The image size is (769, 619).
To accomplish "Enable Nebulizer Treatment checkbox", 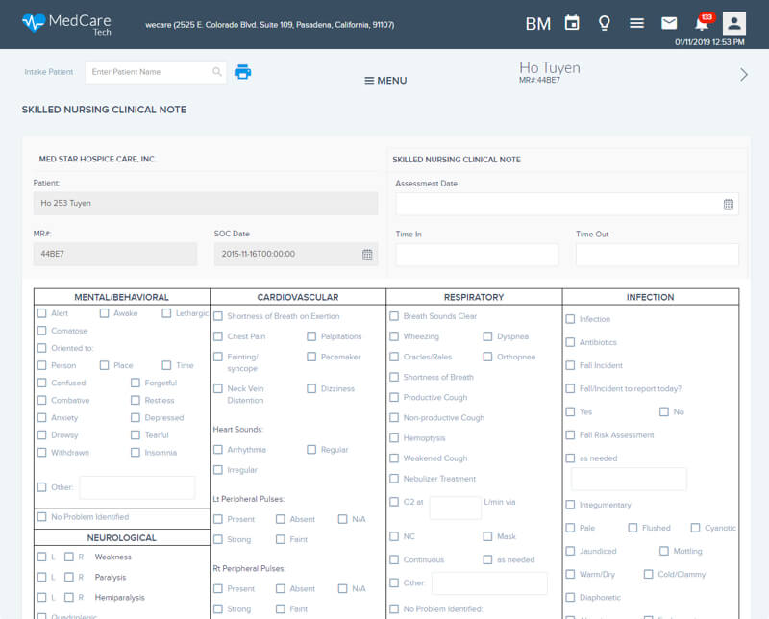I will coord(394,479).
